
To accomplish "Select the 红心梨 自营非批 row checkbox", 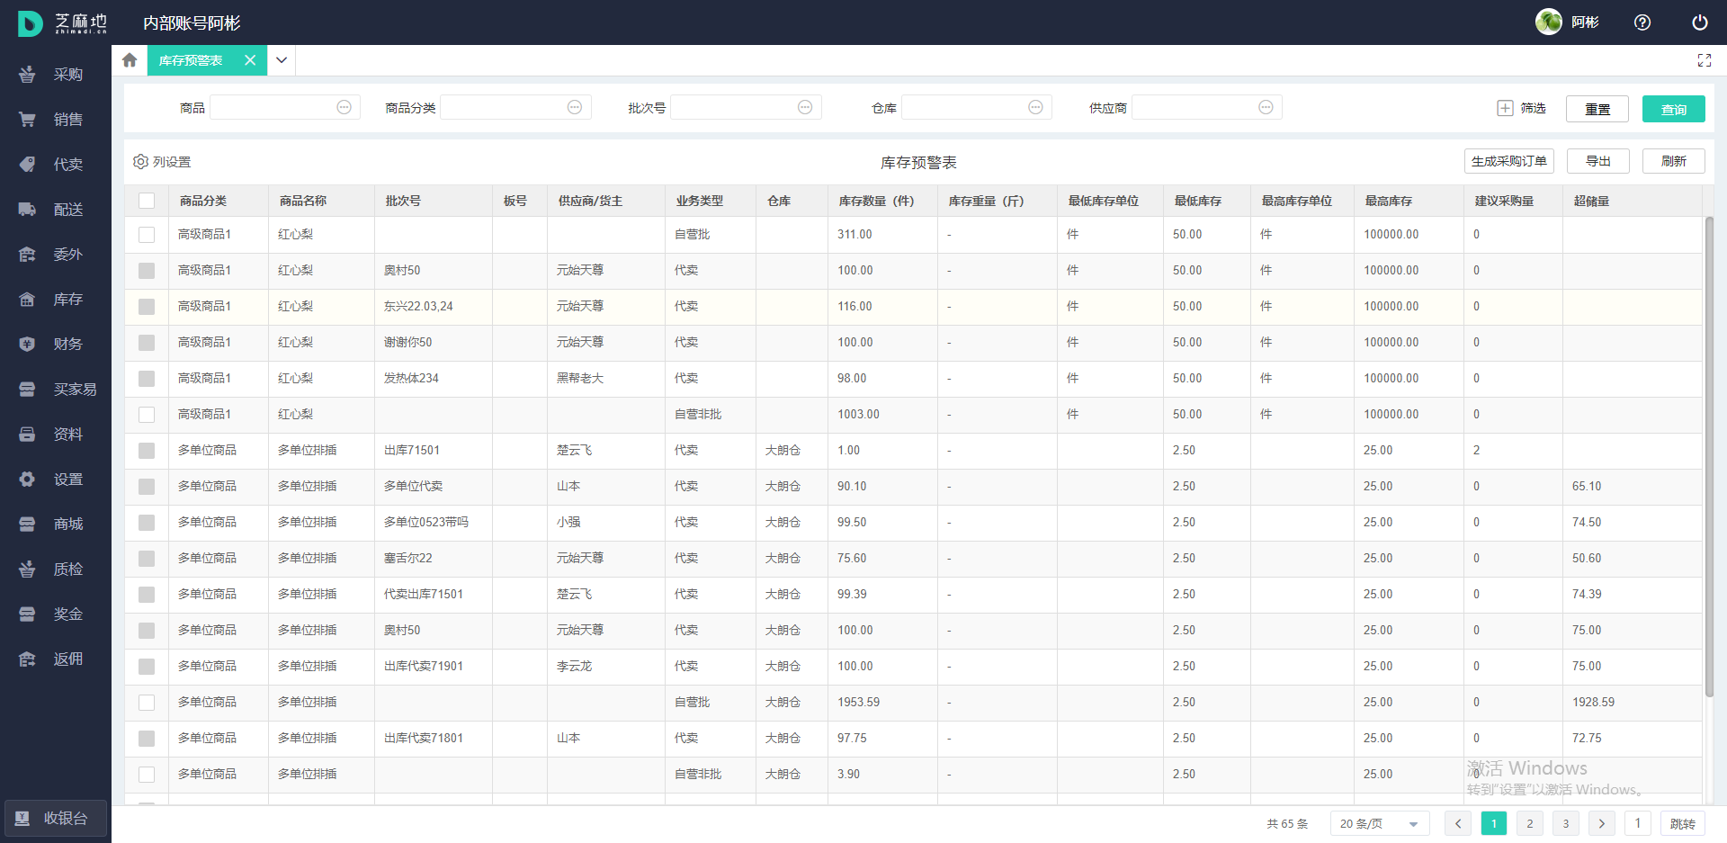I will 147,415.
